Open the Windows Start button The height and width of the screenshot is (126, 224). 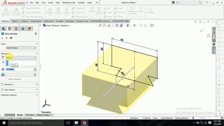click(4, 123)
